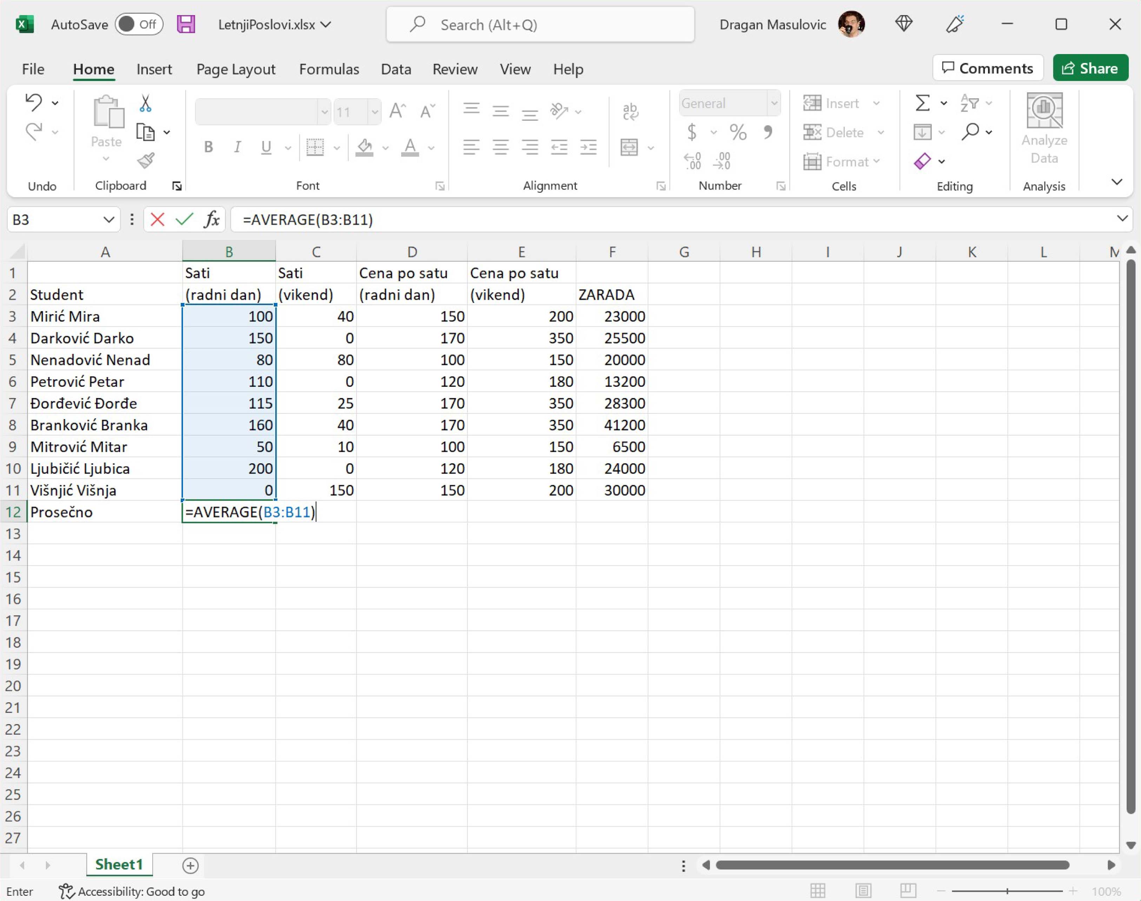The width and height of the screenshot is (1141, 901).
Task: Click the Save floppy disk icon
Action: (x=186, y=24)
